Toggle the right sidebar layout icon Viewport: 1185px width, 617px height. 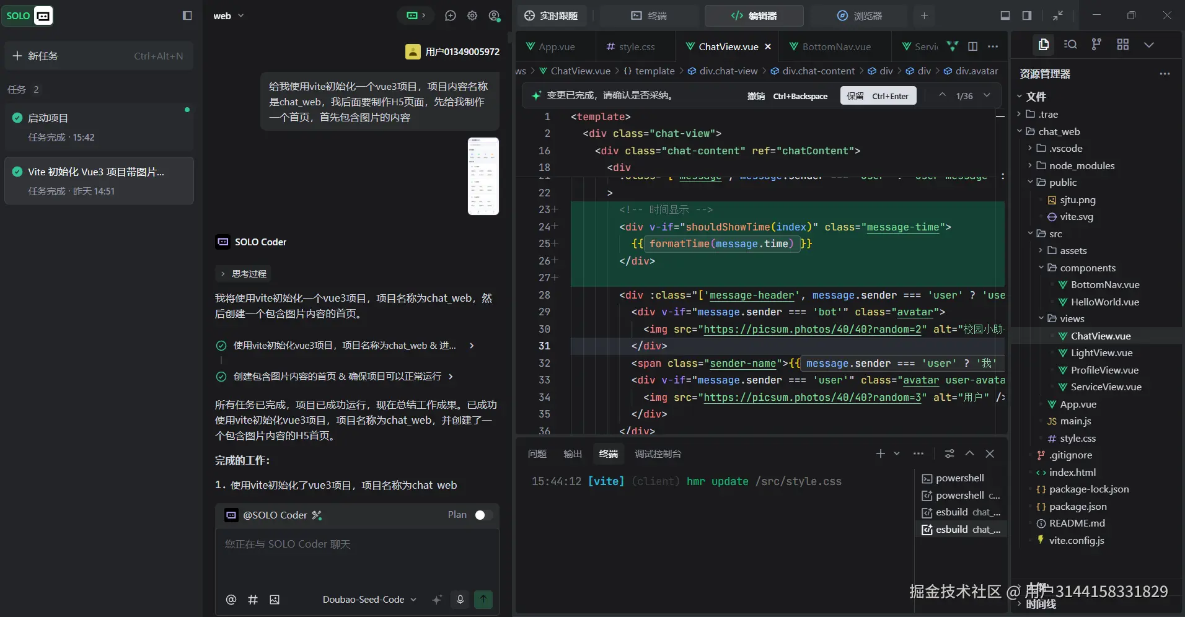1027,15
